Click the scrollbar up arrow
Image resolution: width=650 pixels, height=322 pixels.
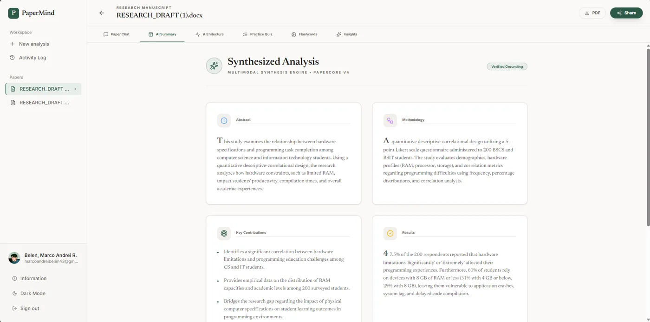coord(648,45)
